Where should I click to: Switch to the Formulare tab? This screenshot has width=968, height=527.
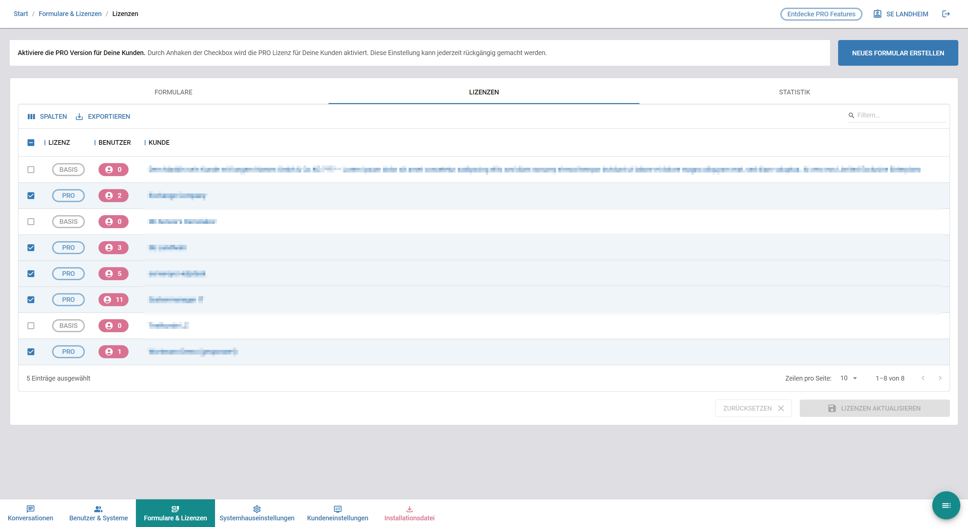pos(173,92)
